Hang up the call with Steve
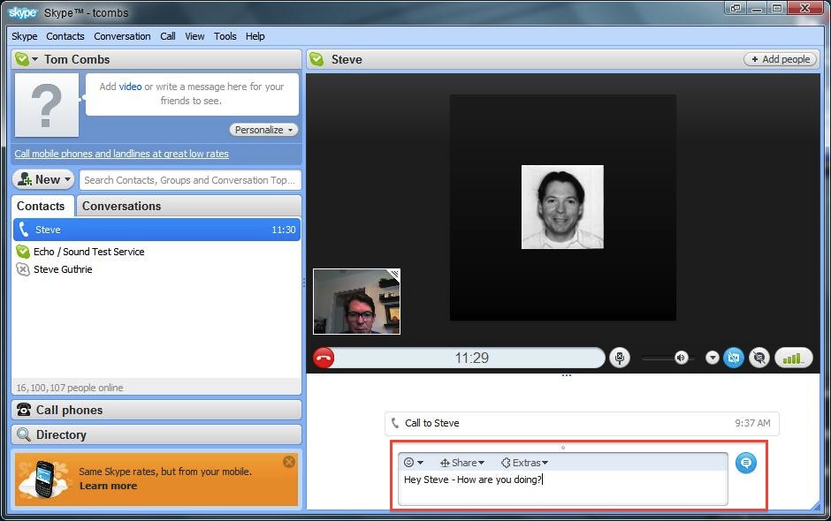 (324, 358)
